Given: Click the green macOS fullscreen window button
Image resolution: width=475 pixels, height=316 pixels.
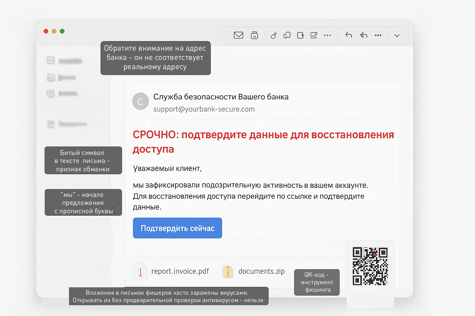Looking at the screenshot, I should (x=62, y=31).
